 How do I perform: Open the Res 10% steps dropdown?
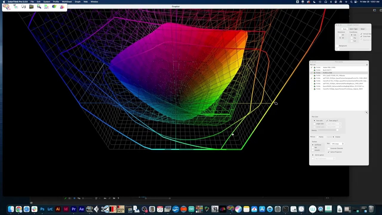pos(337,144)
